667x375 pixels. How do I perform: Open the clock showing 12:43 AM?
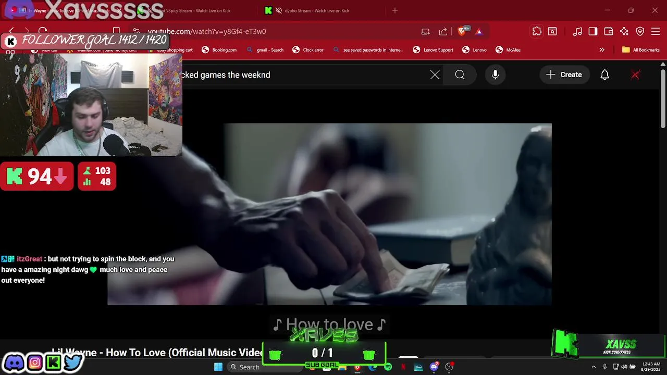point(651,367)
